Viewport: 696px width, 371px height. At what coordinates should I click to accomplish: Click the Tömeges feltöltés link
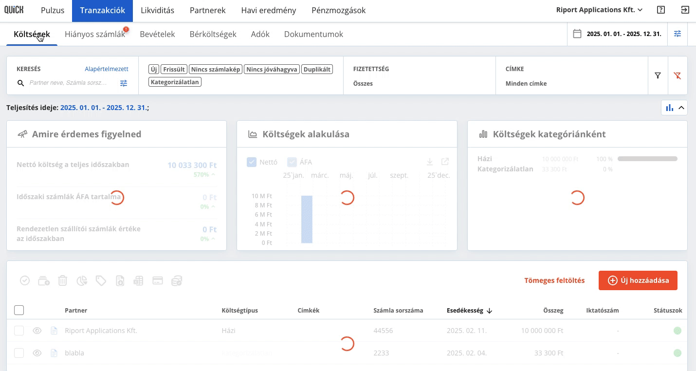click(554, 280)
